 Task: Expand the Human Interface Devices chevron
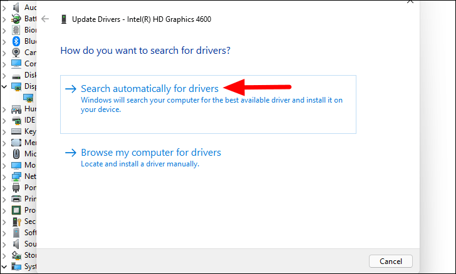pyautogui.click(x=4, y=109)
